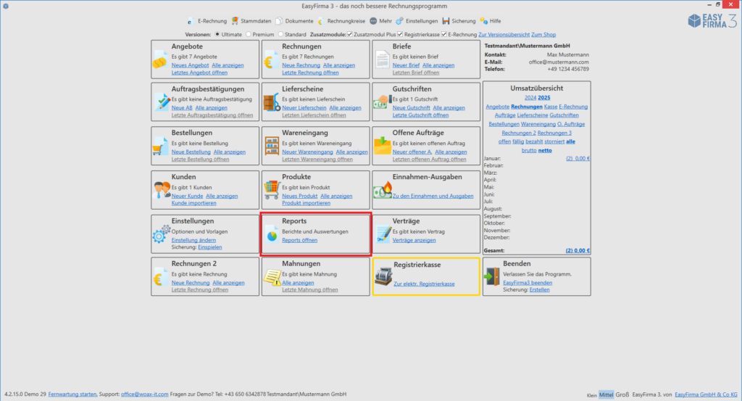Click the app icon in title bar
This screenshot has width=742, height=401.
coord(6,6)
